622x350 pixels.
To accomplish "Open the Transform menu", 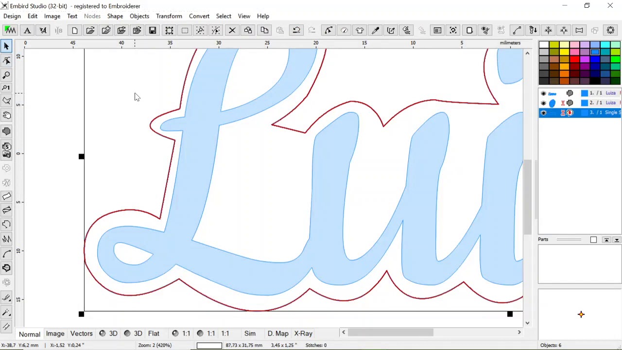I will [x=169, y=16].
